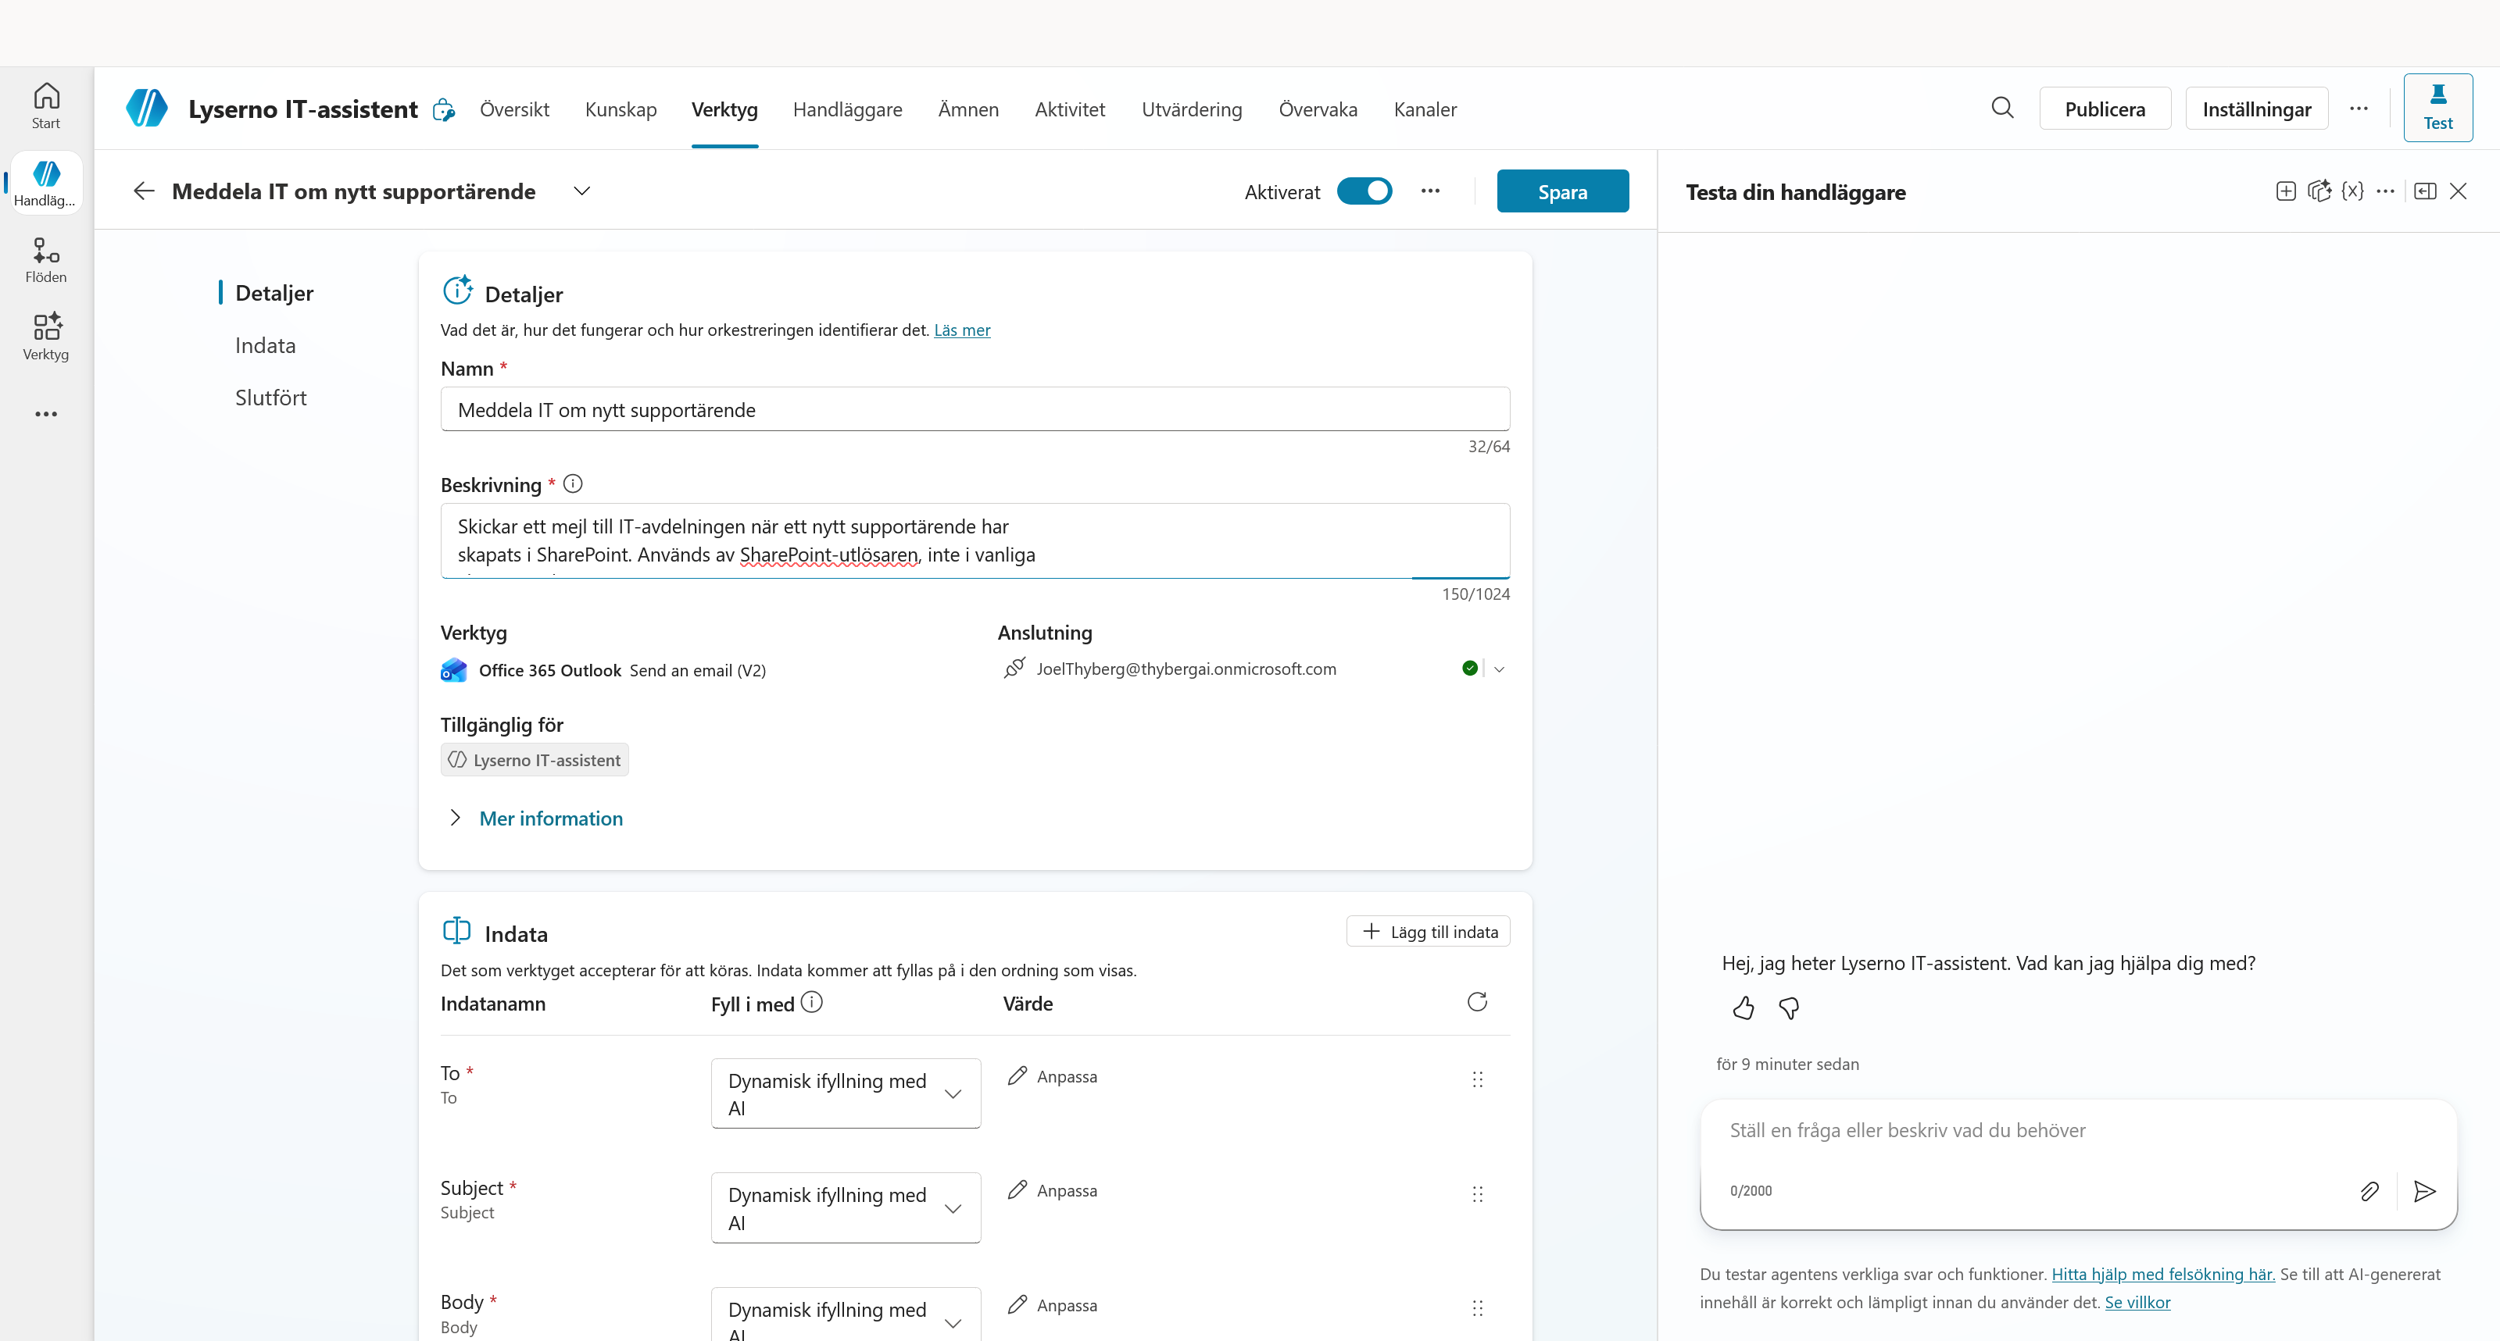Refresh the Indata list icon
Viewport: 2500px width, 1341px height.
[1477, 1001]
